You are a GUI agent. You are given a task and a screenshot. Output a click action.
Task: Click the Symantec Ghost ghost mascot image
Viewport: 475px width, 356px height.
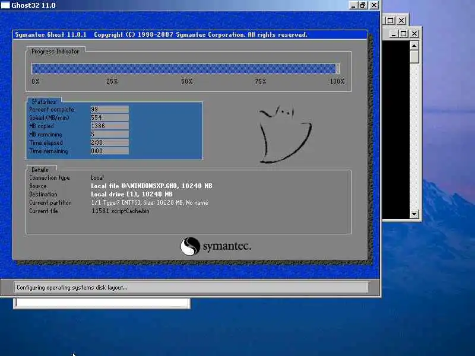tap(285, 135)
